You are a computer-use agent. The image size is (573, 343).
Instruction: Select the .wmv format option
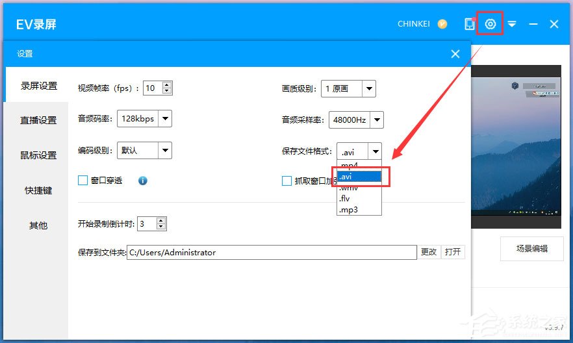[x=359, y=188]
